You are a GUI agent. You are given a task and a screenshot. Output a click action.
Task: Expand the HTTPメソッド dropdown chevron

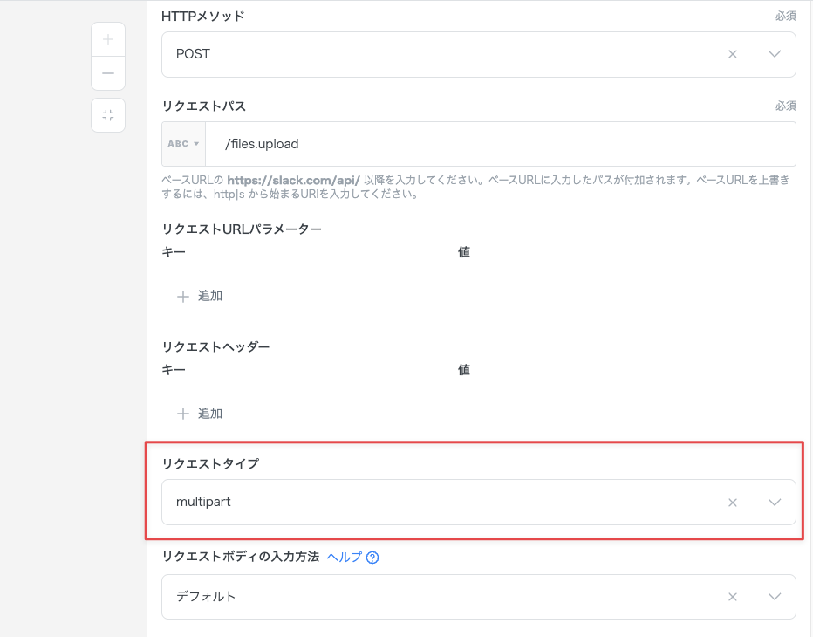(x=774, y=54)
